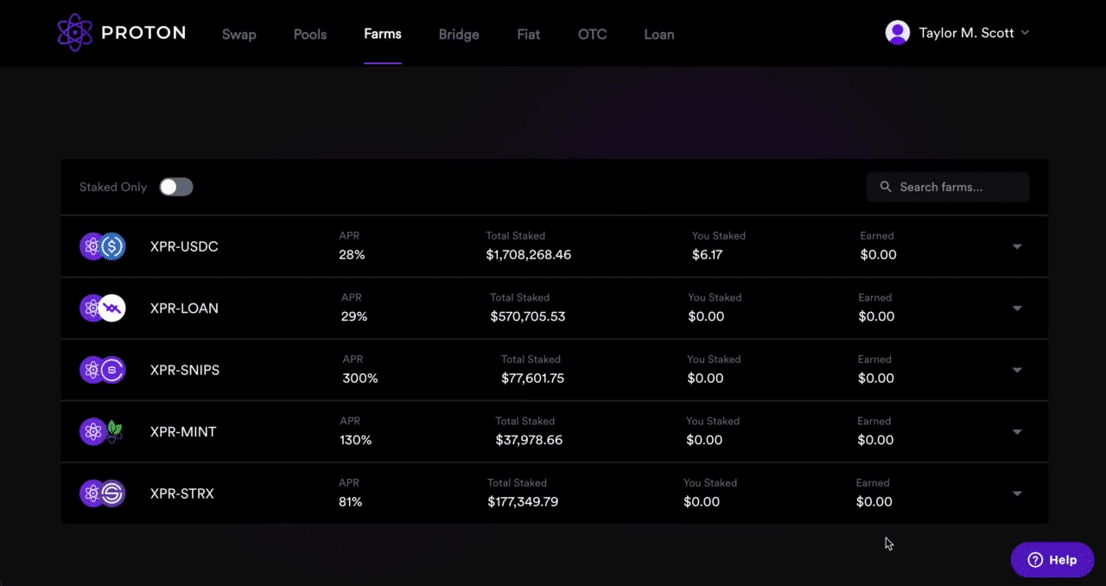Click the XPR-STRX farm name
The image size is (1106, 586).
click(x=182, y=494)
